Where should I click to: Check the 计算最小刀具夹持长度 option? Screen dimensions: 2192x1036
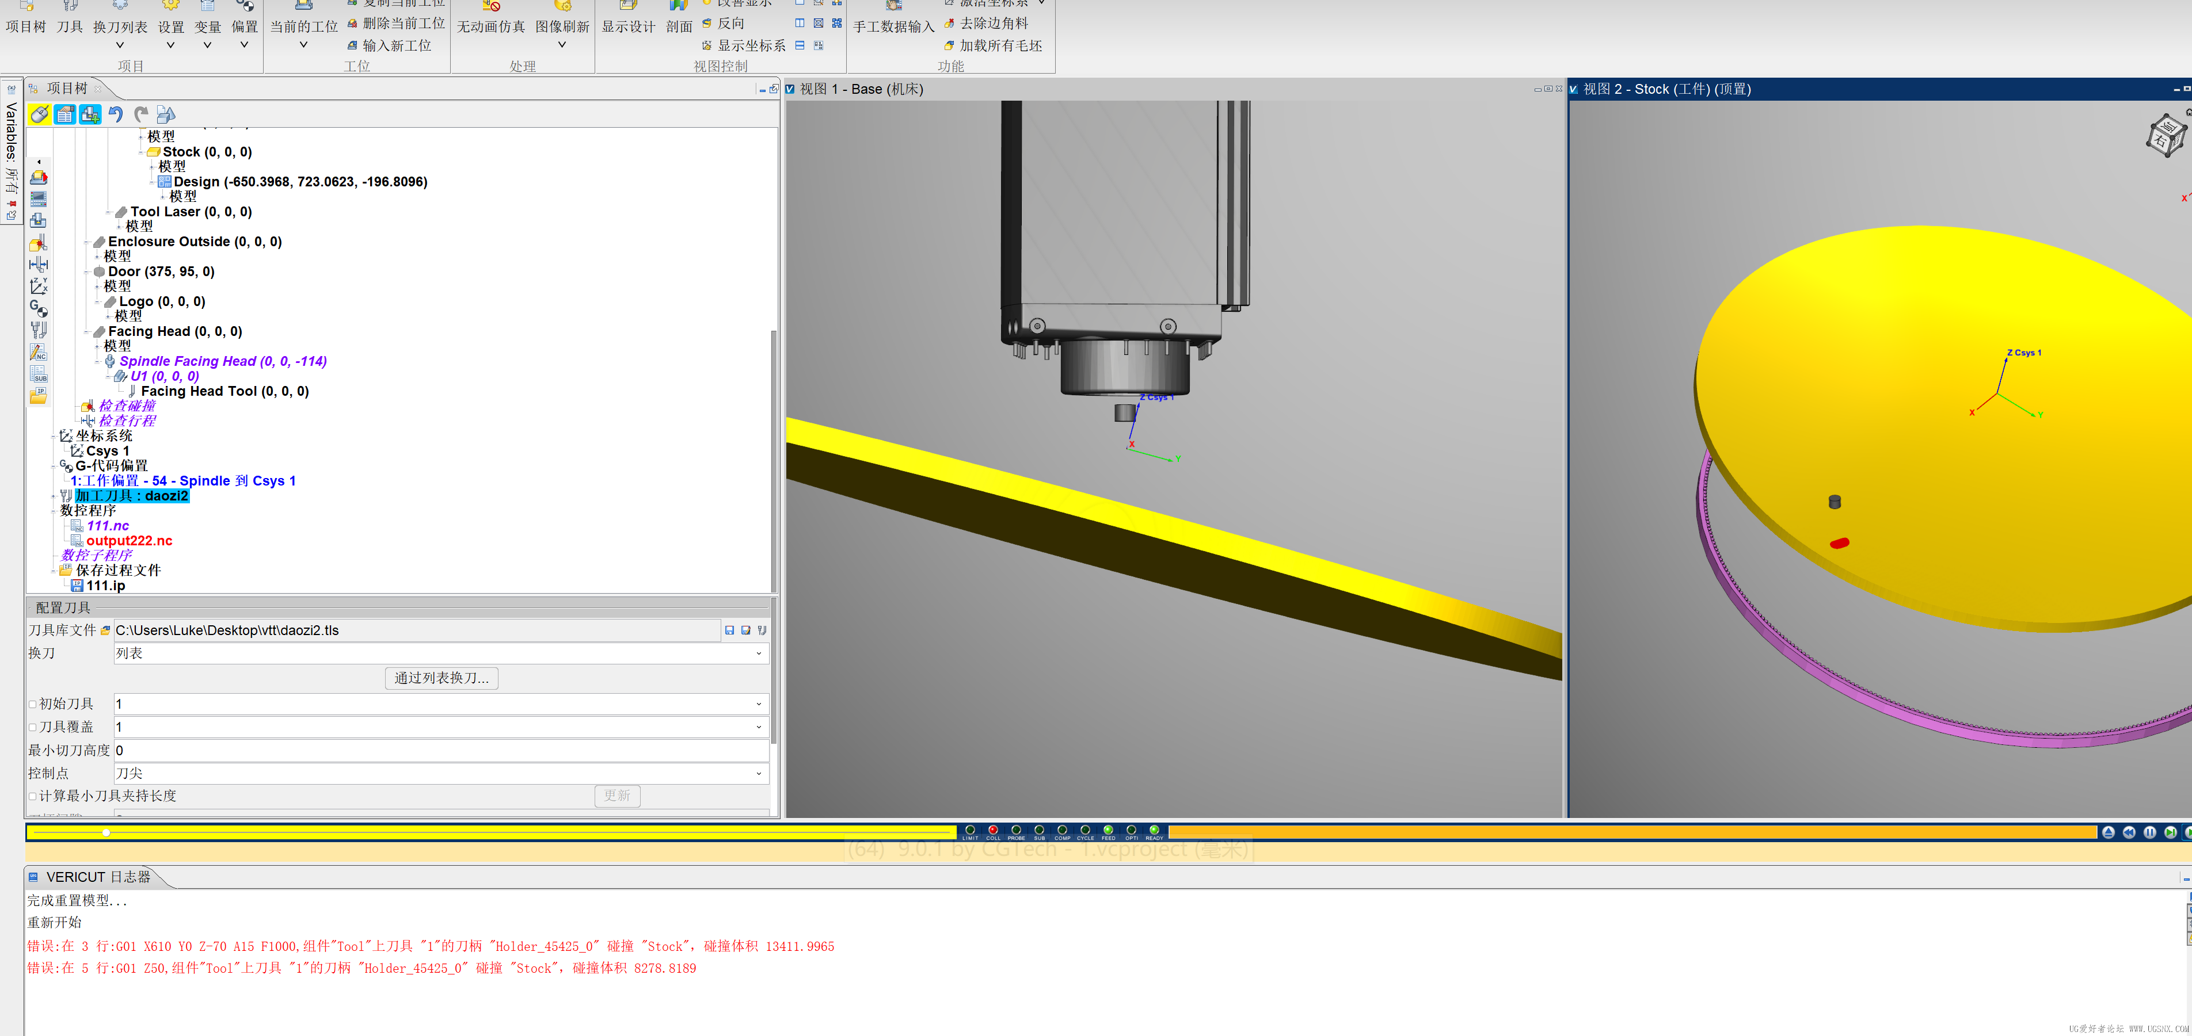point(33,796)
